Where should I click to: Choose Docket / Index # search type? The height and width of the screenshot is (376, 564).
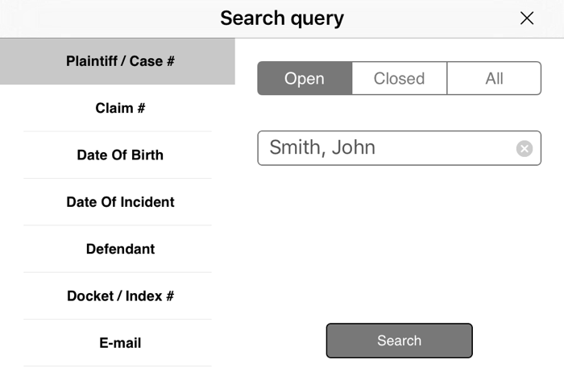pos(120,295)
